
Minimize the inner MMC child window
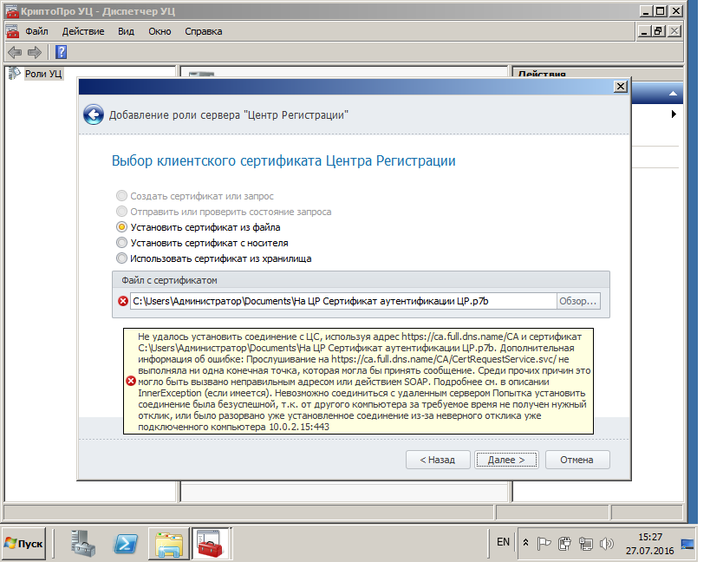click(644, 31)
